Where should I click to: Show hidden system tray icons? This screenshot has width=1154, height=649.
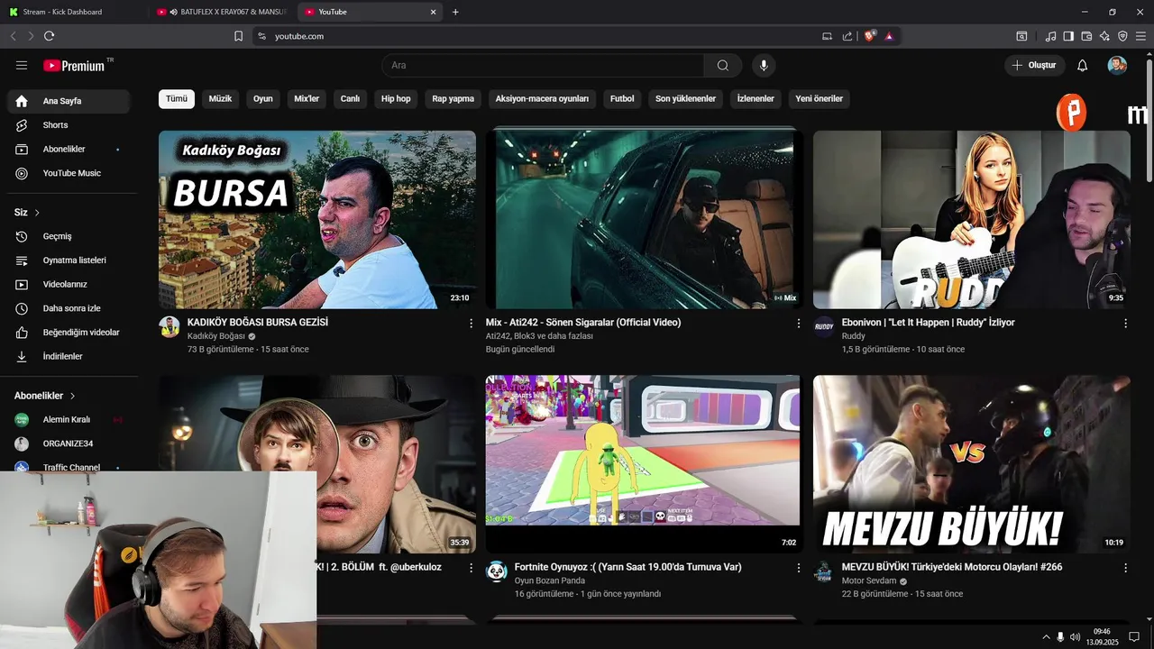pos(1046,636)
